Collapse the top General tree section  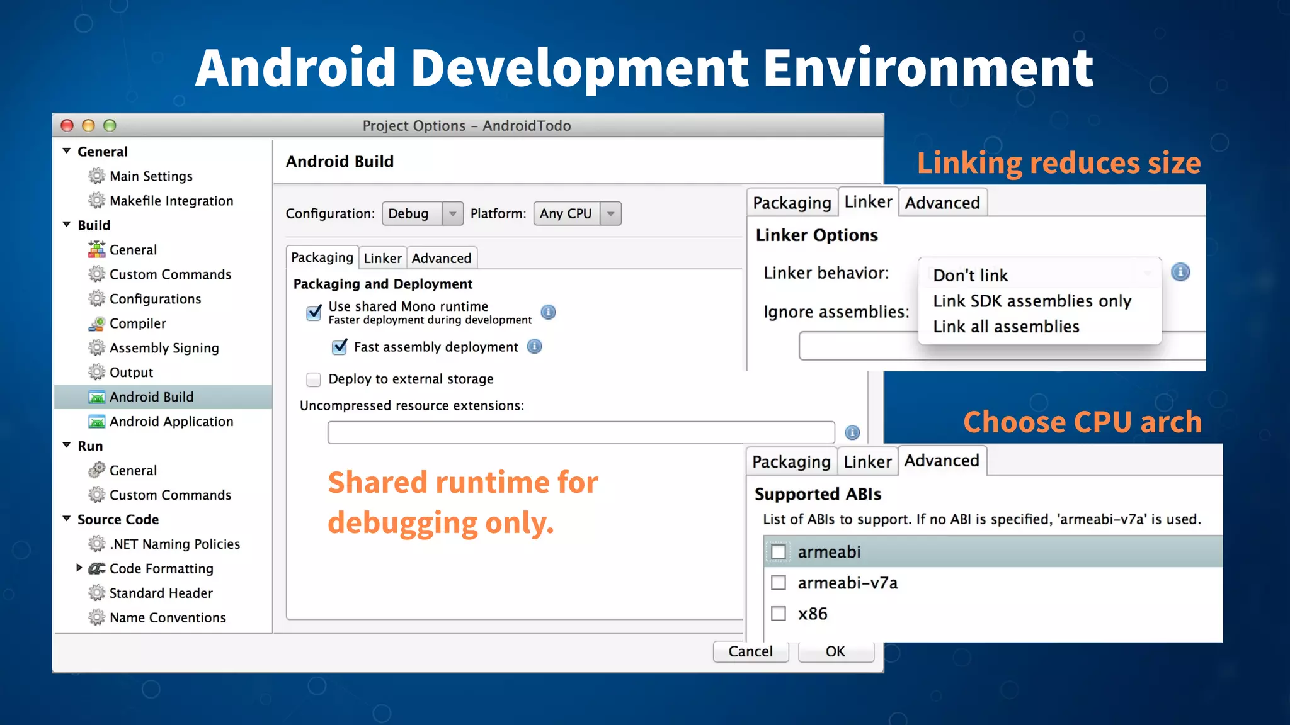coord(67,151)
